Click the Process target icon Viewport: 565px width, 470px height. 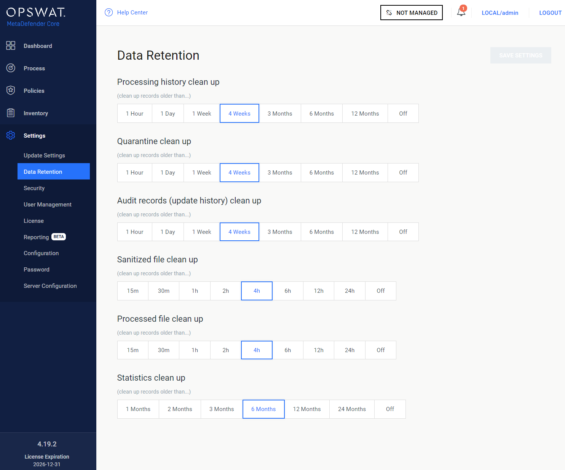11,68
